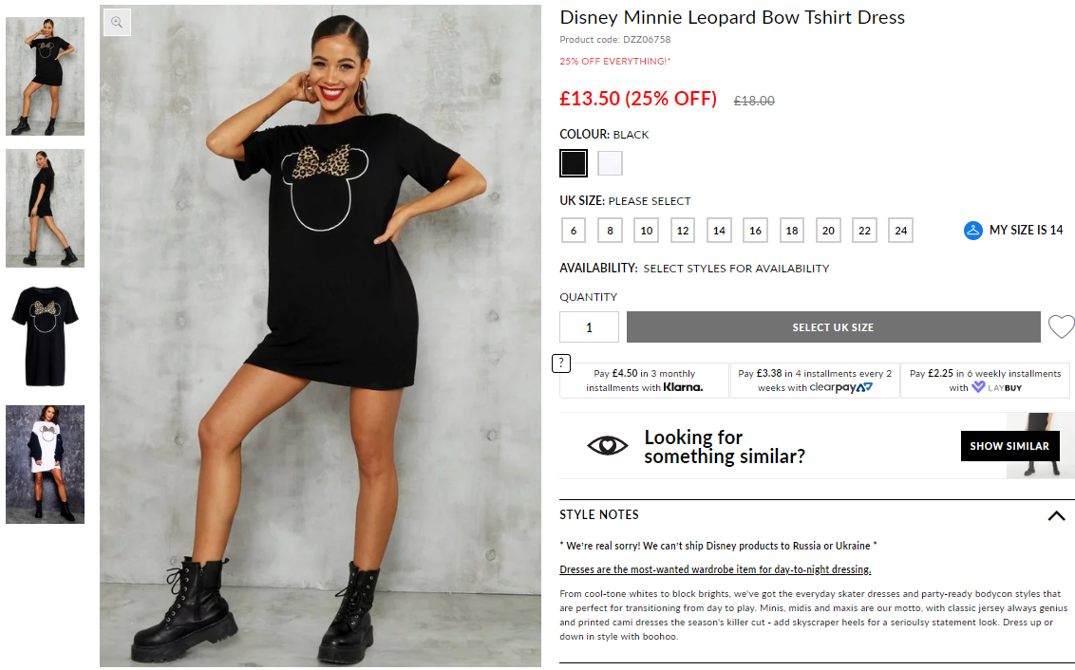Collapse the Style Notes section chevron
1075x670 pixels.
click(1057, 516)
